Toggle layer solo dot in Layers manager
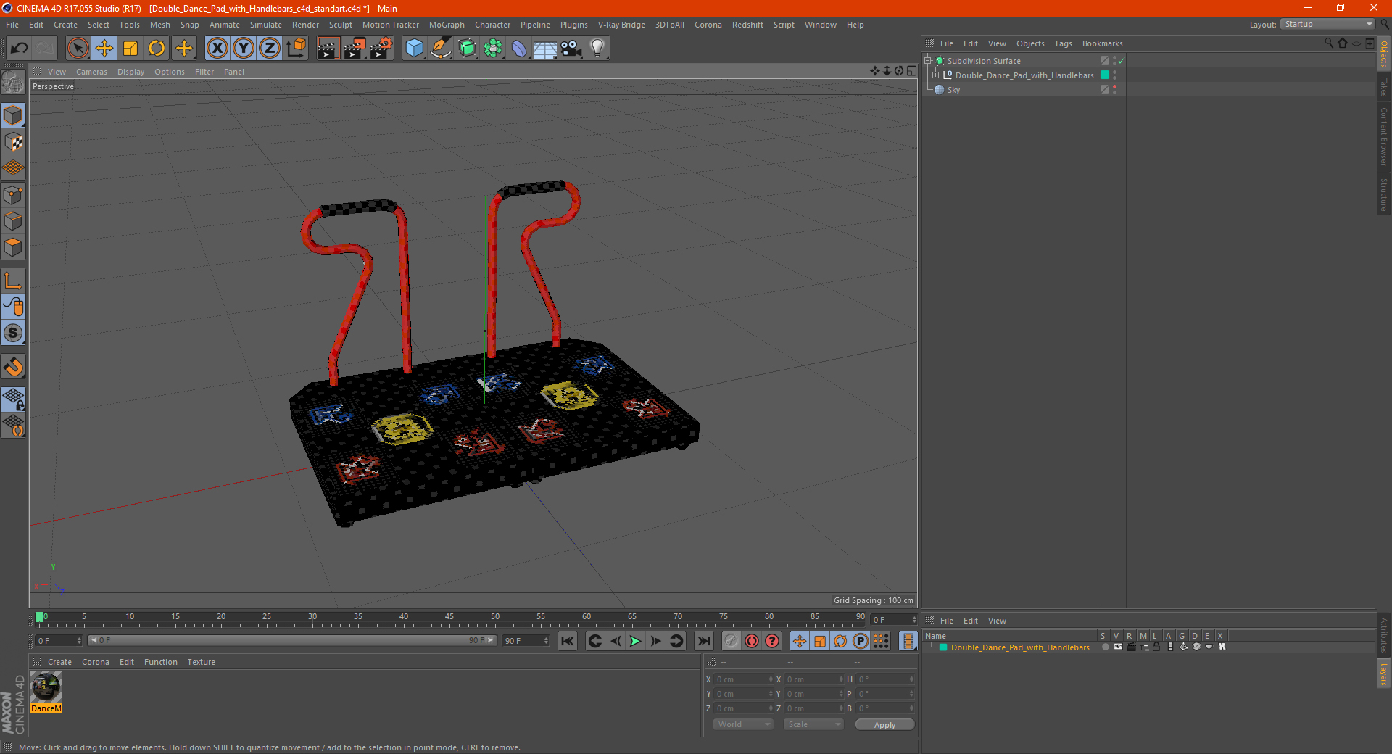1392x754 pixels. pos(1105,647)
